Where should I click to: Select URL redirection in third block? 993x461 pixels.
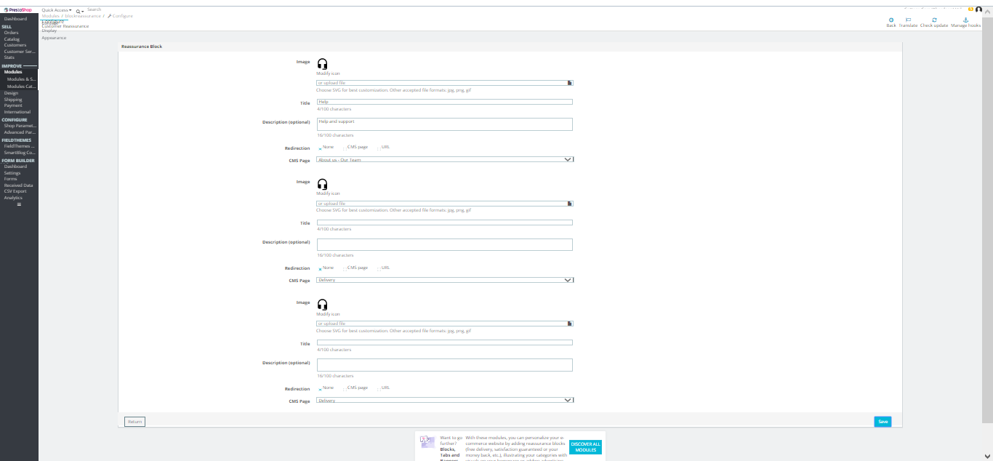[379, 388]
